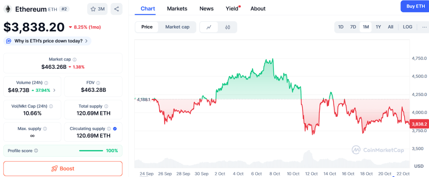Toggle chart to Market cap view
This screenshot has width=429, height=177.
click(x=177, y=27)
